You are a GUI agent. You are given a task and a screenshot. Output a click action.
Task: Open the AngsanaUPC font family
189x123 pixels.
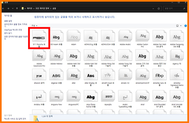click(x=73, y=96)
